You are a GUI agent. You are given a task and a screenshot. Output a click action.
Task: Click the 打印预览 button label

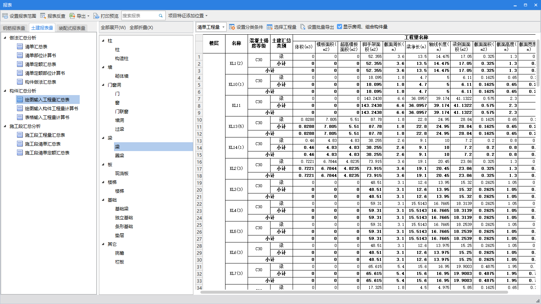110,16
